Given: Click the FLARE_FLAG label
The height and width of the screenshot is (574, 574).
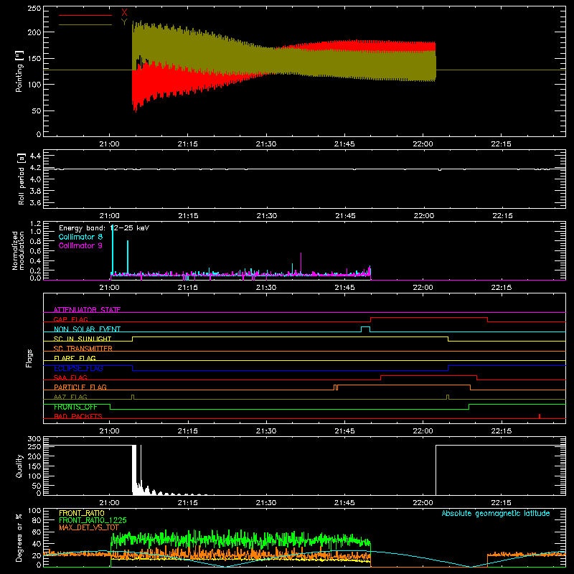Looking at the screenshot, I should point(75,358).
